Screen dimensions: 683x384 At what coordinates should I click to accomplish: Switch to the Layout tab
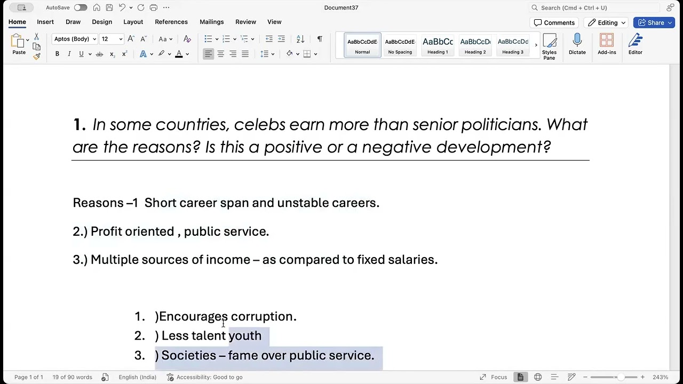[133, 22]
